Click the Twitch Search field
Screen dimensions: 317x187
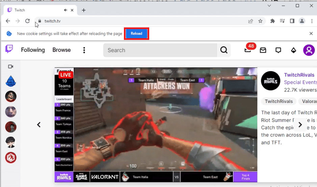pos(160,50)
